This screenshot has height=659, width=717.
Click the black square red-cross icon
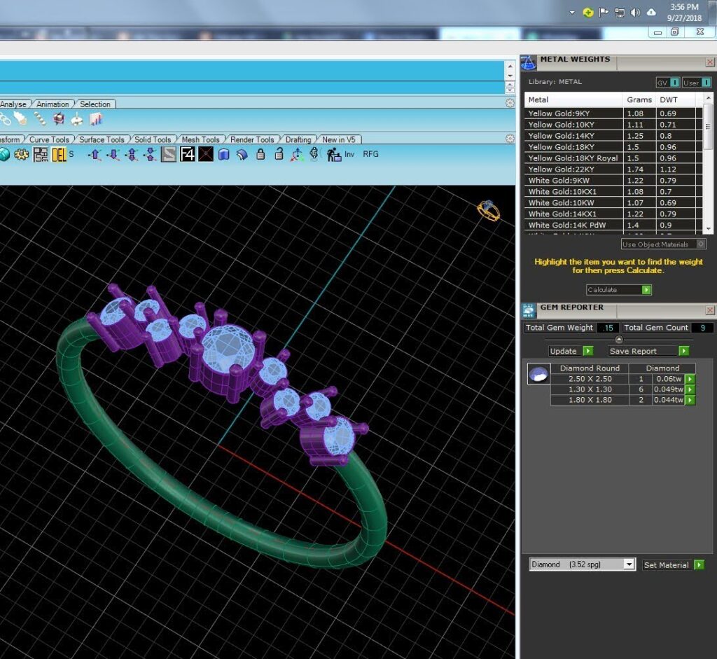click(x=206, y=155)
